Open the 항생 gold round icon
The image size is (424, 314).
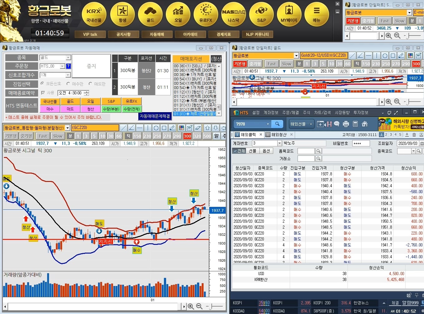tap(122, 15)
